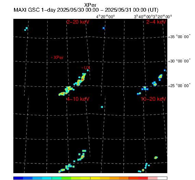Viewport: 195px width, 180px height.
Task: Select the 4-10 keV panel label
Action: (78, 99)
